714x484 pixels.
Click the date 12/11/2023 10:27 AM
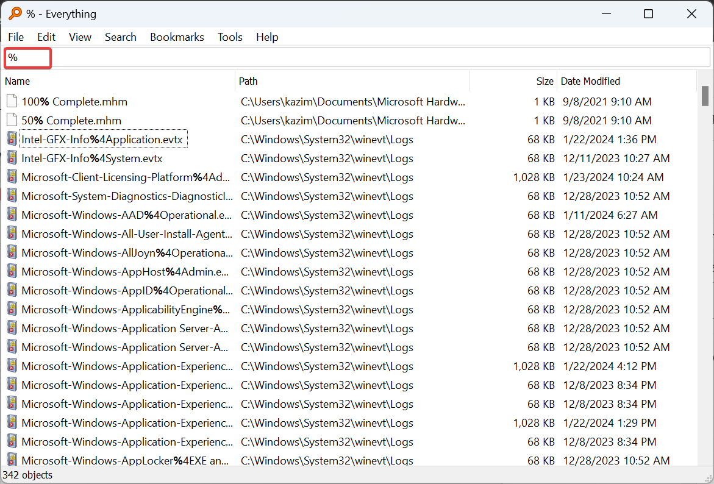[x=616, y=158]
